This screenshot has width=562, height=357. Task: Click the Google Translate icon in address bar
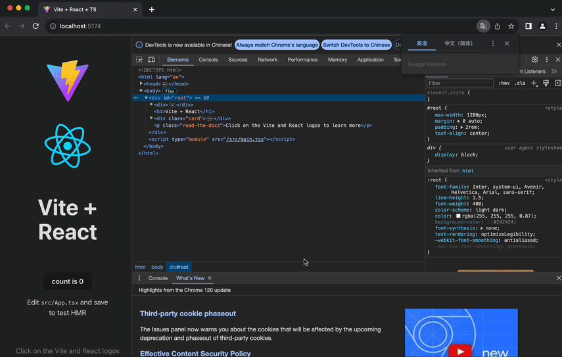click(483, 26)
